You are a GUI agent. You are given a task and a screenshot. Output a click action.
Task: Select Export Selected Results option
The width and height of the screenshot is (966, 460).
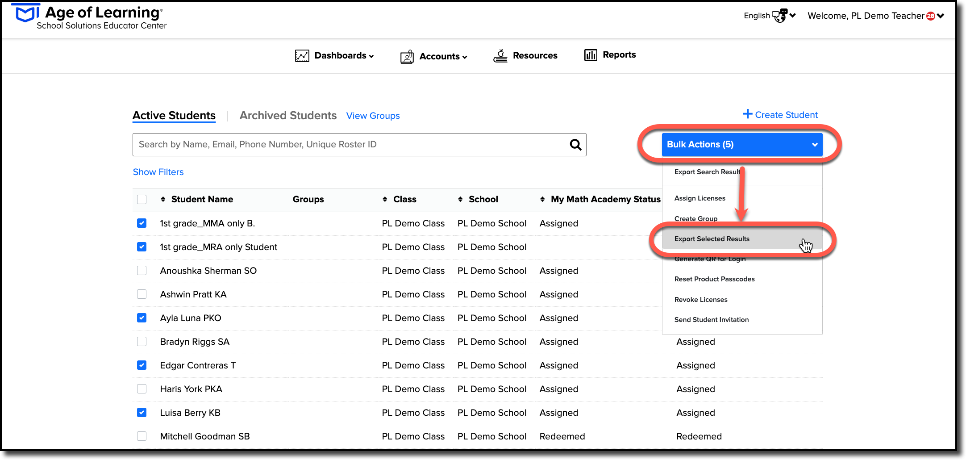(742, 239)
